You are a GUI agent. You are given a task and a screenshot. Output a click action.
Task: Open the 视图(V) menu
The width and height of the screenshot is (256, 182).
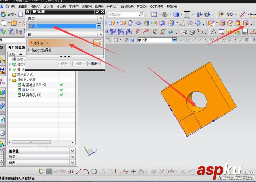pos(35,7)
